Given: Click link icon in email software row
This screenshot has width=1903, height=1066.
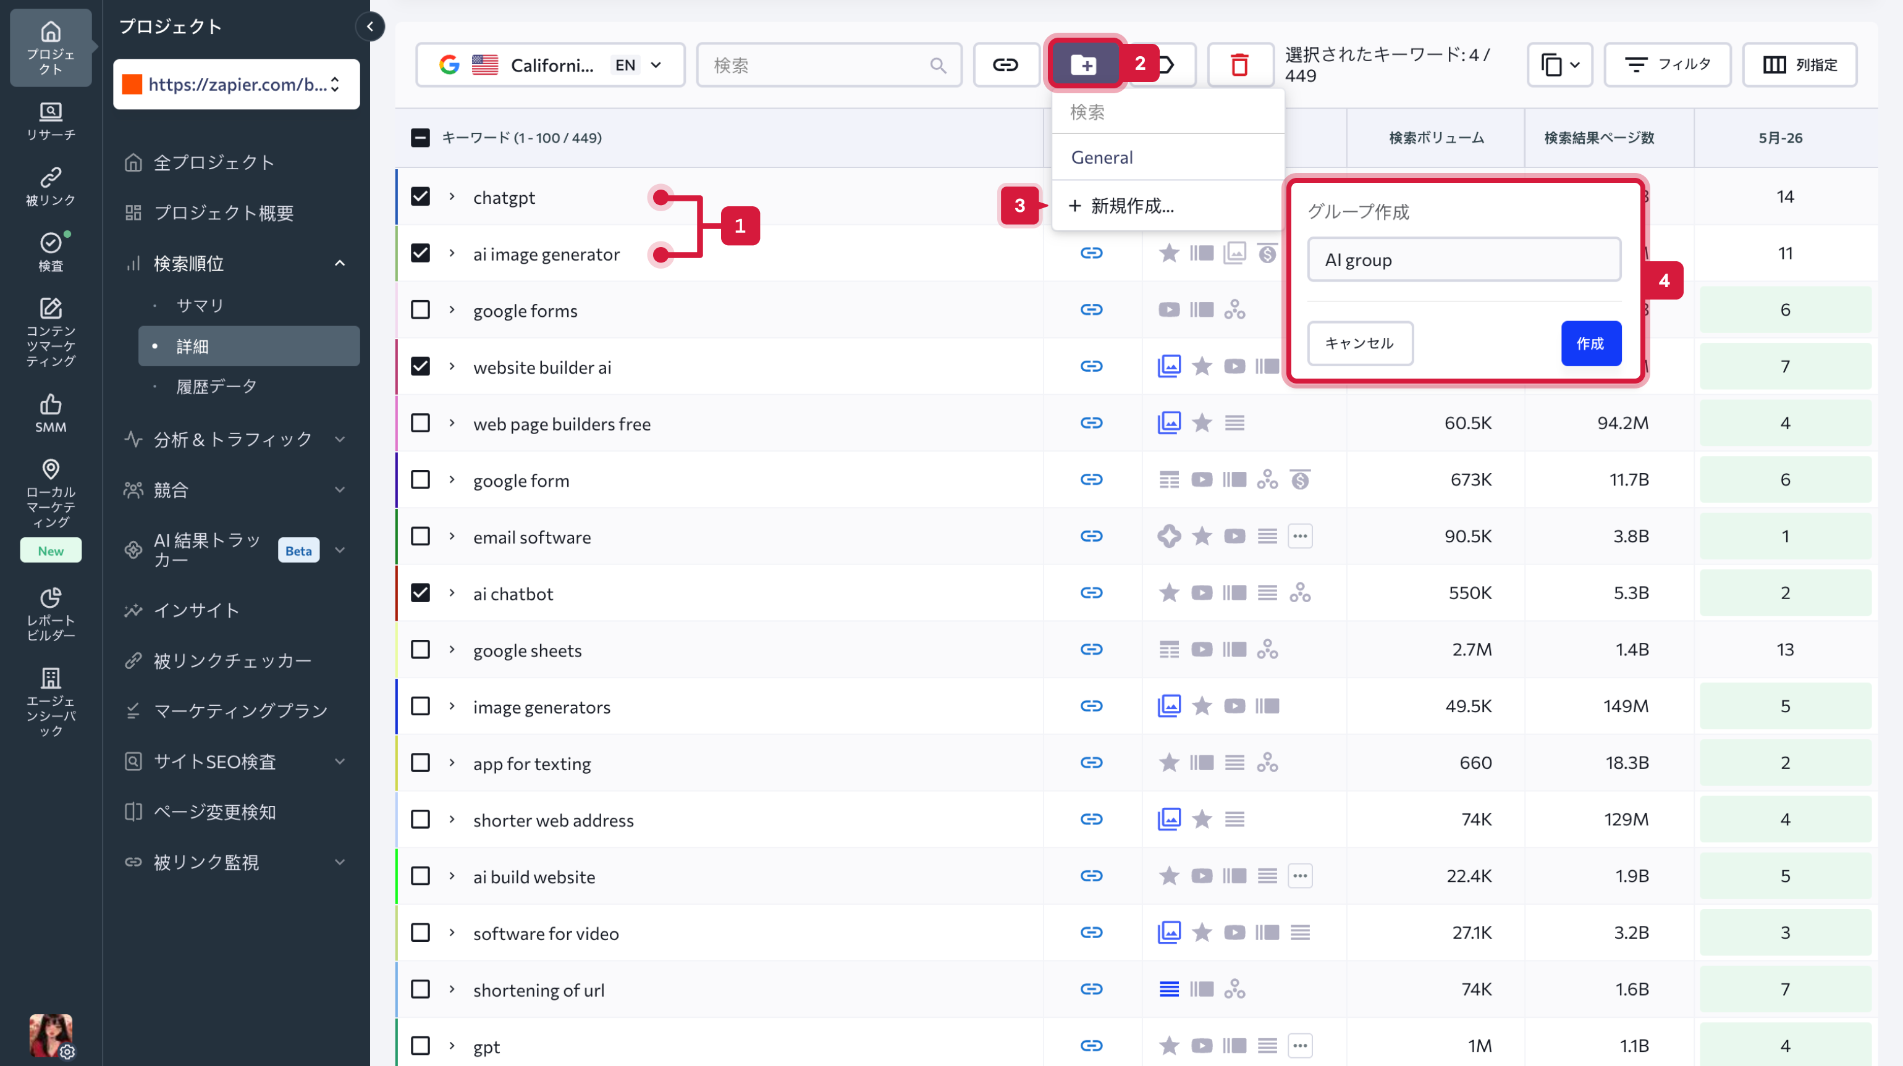Looking at the screenshot, I should [1091, 537].
